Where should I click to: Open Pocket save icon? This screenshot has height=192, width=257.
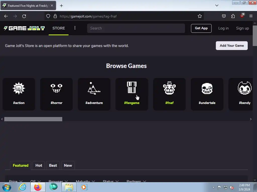[x=224, y=16]
